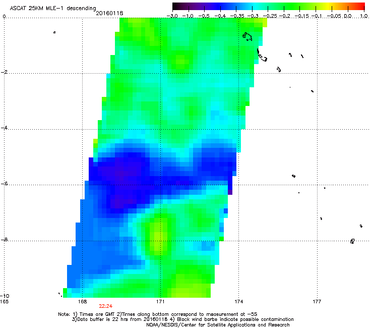Click the -0.5 value on color bar
Screen dimensions: 373x328
click(x=204, y=16)
